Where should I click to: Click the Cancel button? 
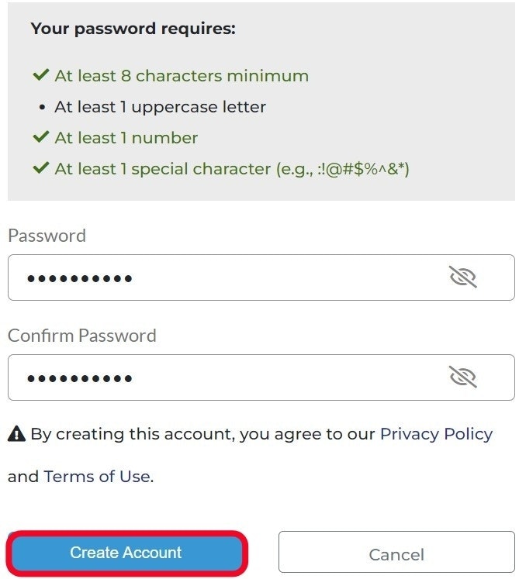point(396,553)
